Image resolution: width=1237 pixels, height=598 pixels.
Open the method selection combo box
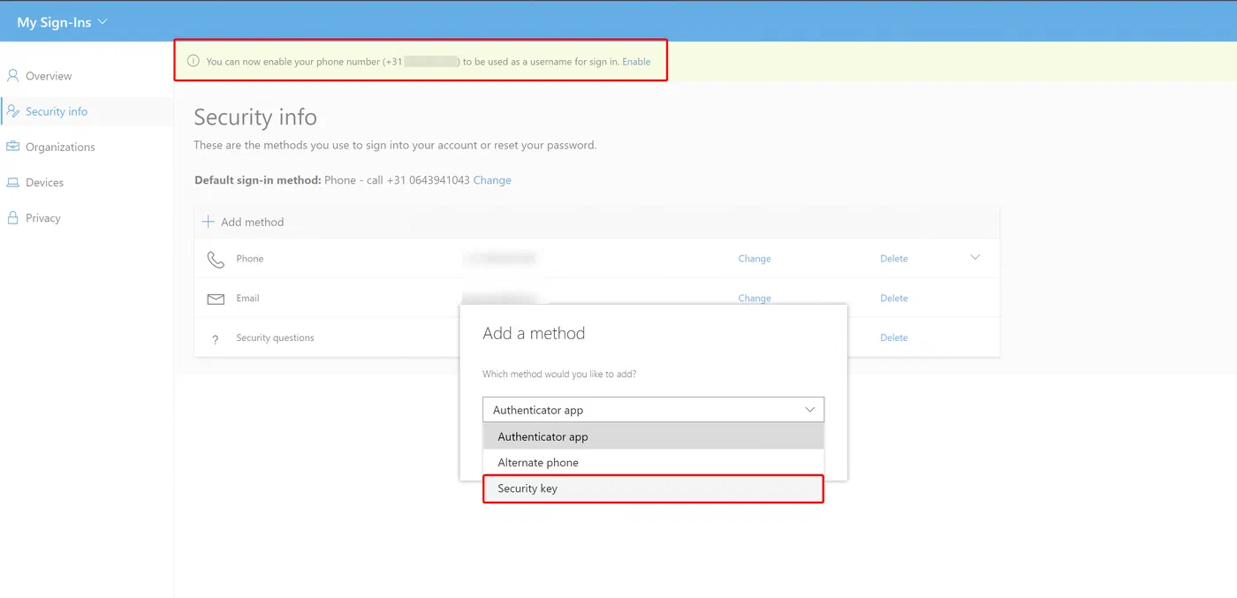point(653,410)
